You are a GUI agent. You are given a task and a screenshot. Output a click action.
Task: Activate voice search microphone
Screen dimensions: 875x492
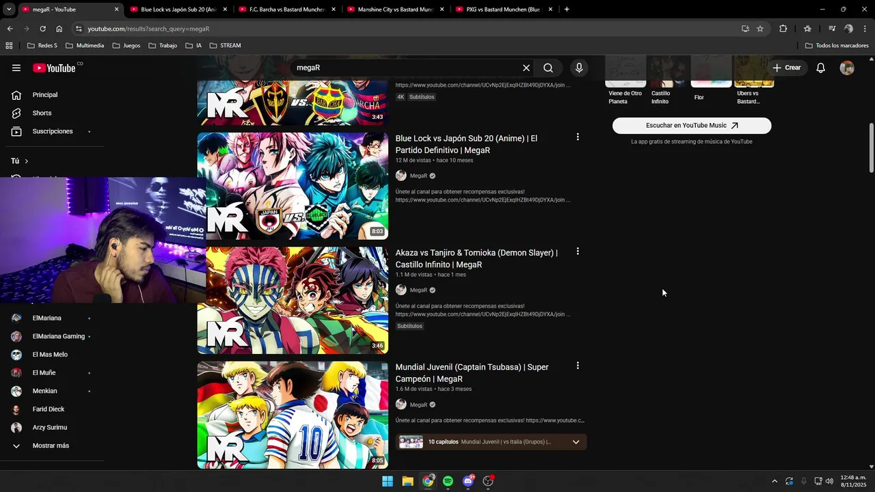coord(579,68)
